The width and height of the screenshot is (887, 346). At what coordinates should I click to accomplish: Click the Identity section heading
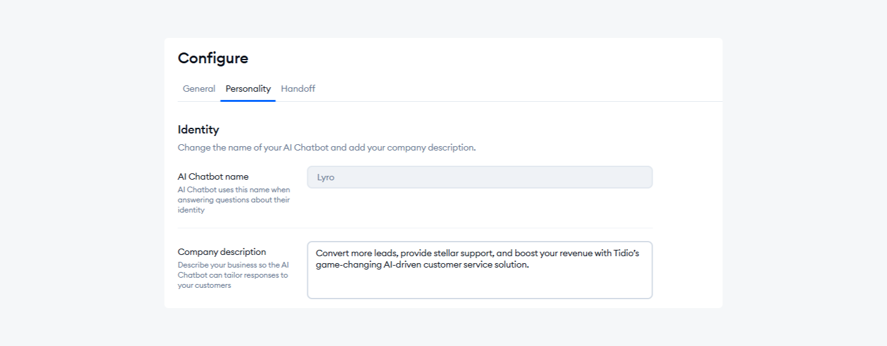[x=198, y=130]
